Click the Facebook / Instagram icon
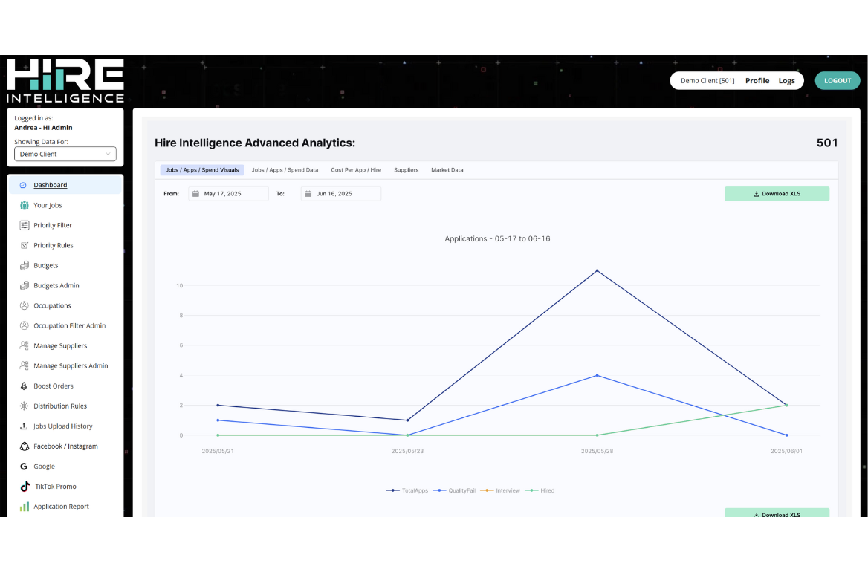Image resolution: width=868 pixels, height=572 pixels. [24, 446]
